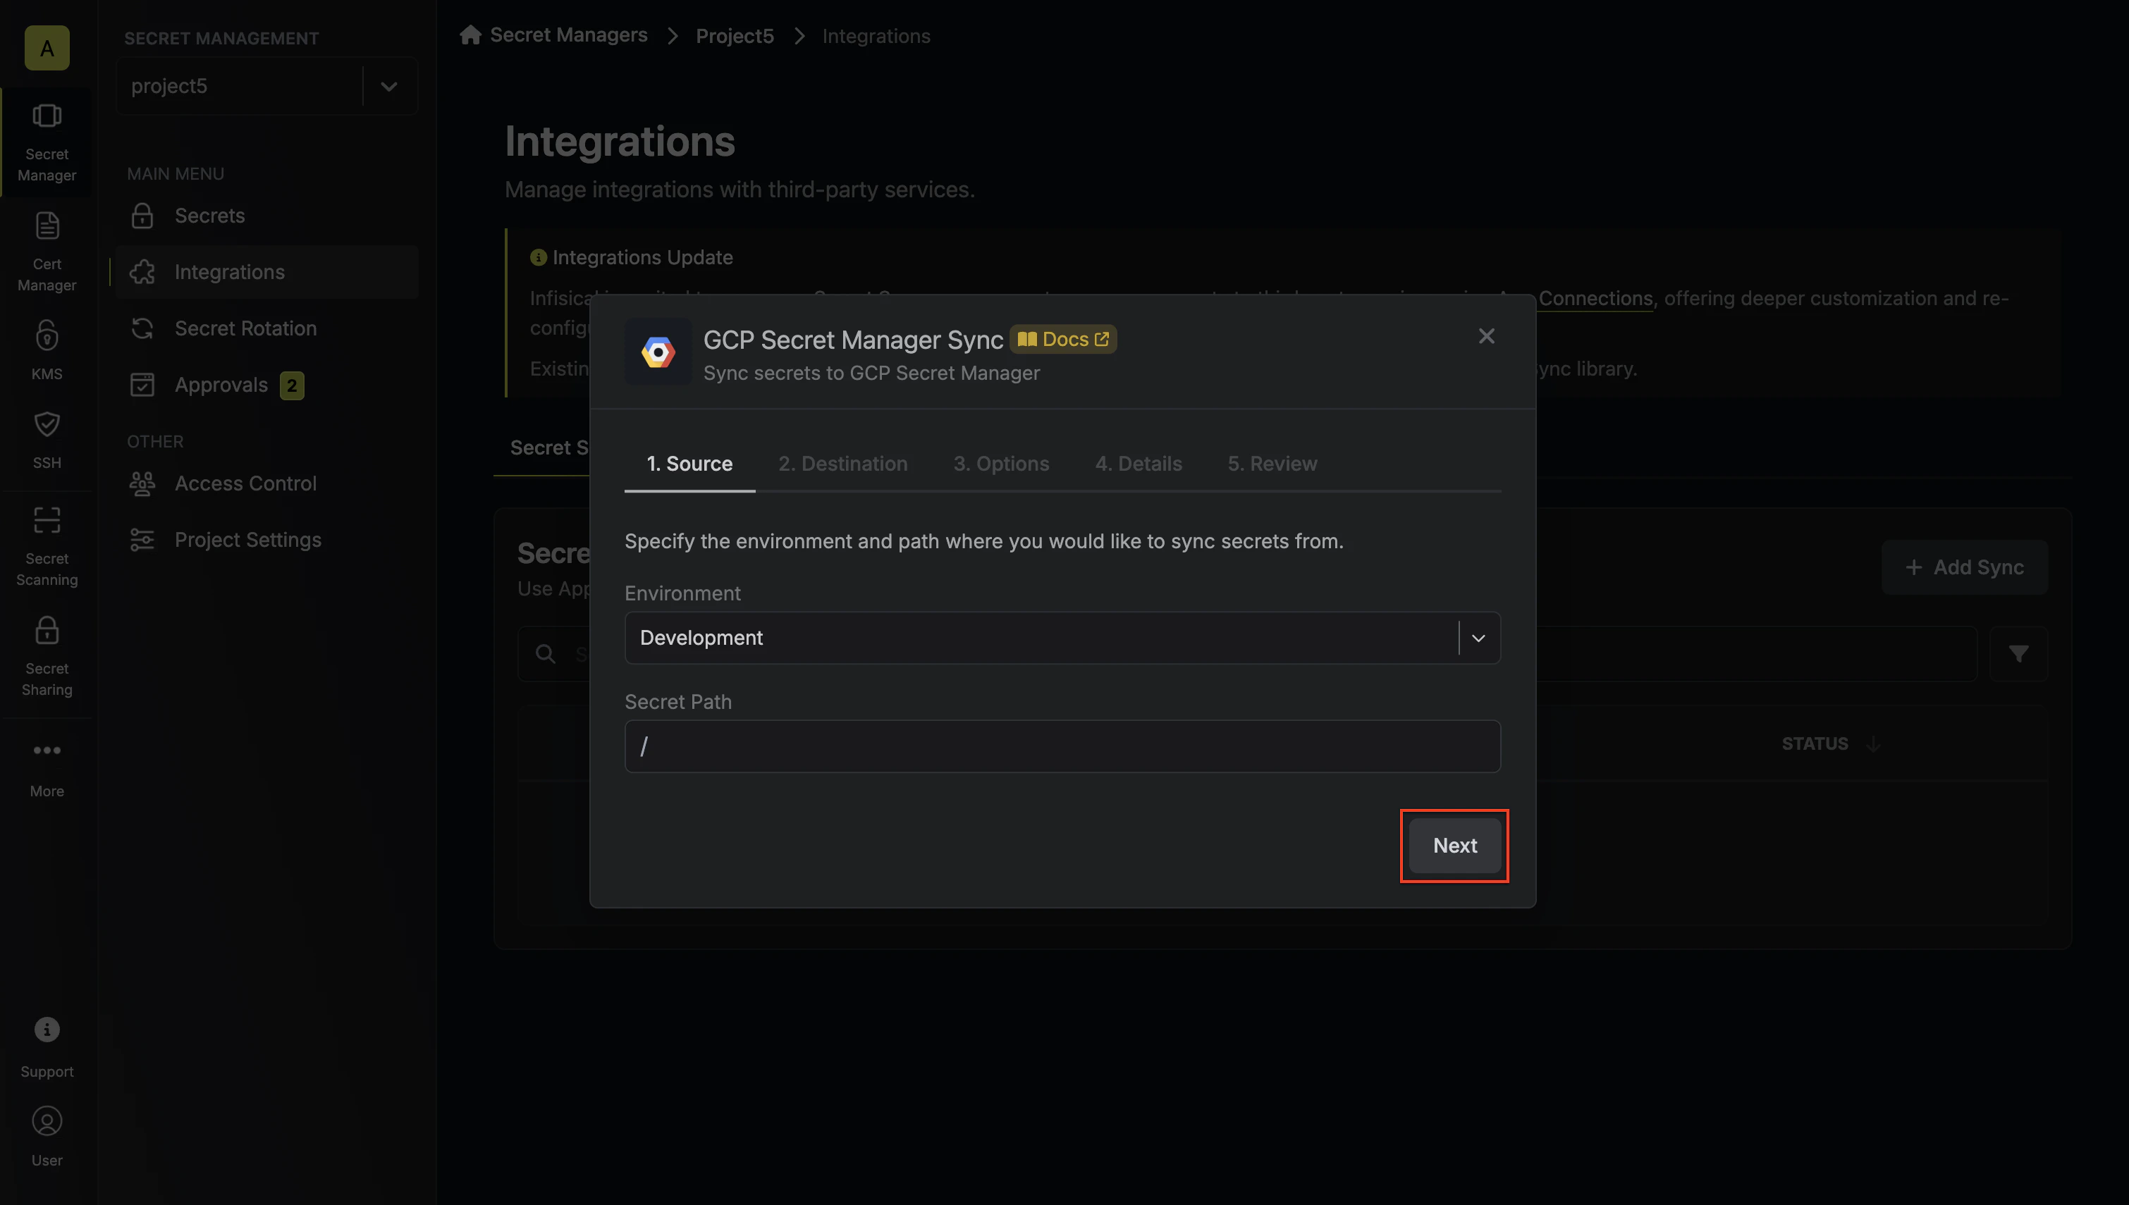
Task: Click the Secret Path input field
Action: tap(1062, 746)
